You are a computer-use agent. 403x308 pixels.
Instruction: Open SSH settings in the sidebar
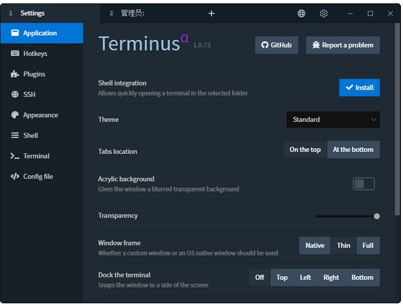pyautogui.click(x=29, y=95)
